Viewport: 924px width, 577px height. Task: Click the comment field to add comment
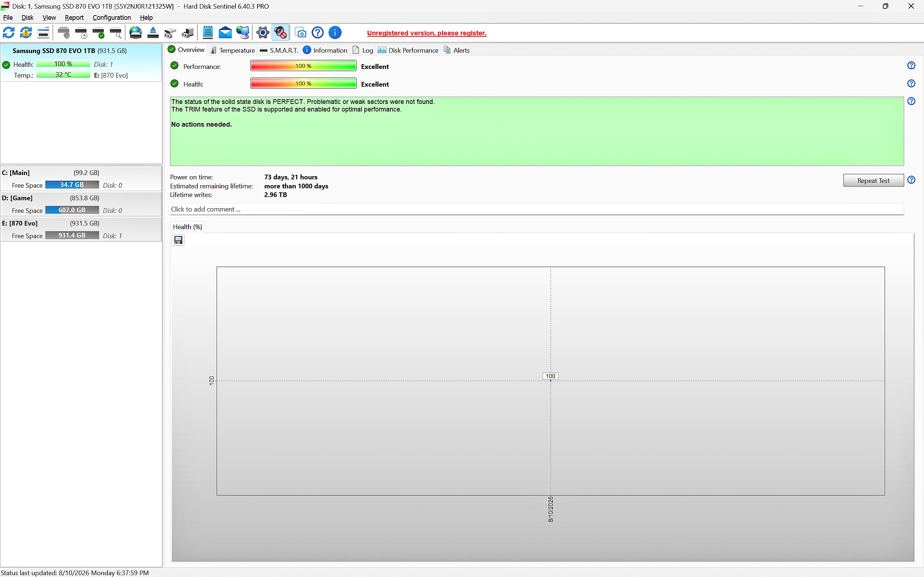(x=537, y=209)
